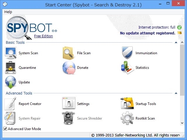Click 'No update attempt registered.' text
187x140 pixels.
[x=148, y=33]
